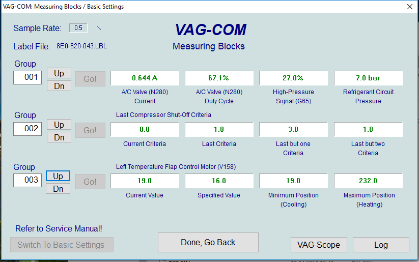
Task: Click High-Pressure Signal (G65) label
Action: (293, 97)
